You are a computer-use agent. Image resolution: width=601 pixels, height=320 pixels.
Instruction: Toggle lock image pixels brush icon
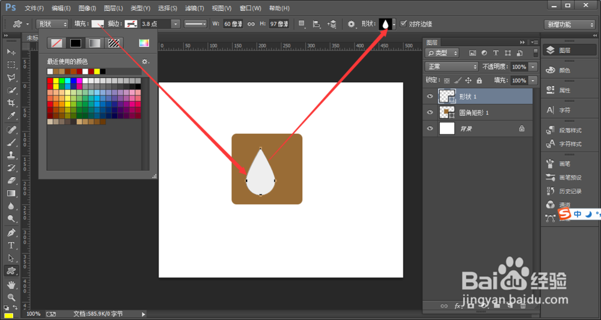(457, 81)
